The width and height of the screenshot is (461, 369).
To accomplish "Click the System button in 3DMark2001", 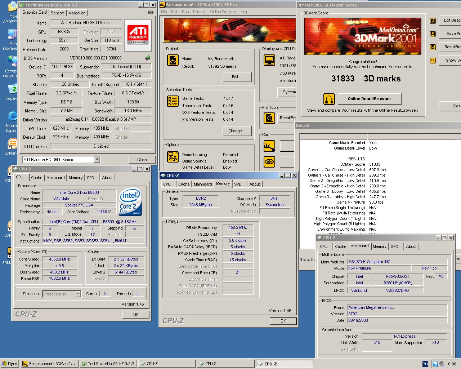I will pyautogui.click(x=287, y=92).
